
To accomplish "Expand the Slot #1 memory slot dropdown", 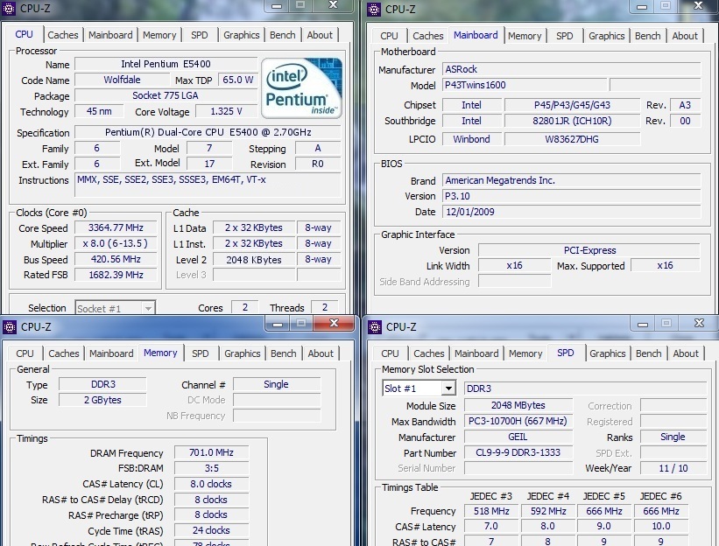I will (x=419, y=388).
